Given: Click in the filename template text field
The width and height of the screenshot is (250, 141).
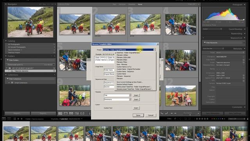Looking at the screenshot, I should click(105, 60).
